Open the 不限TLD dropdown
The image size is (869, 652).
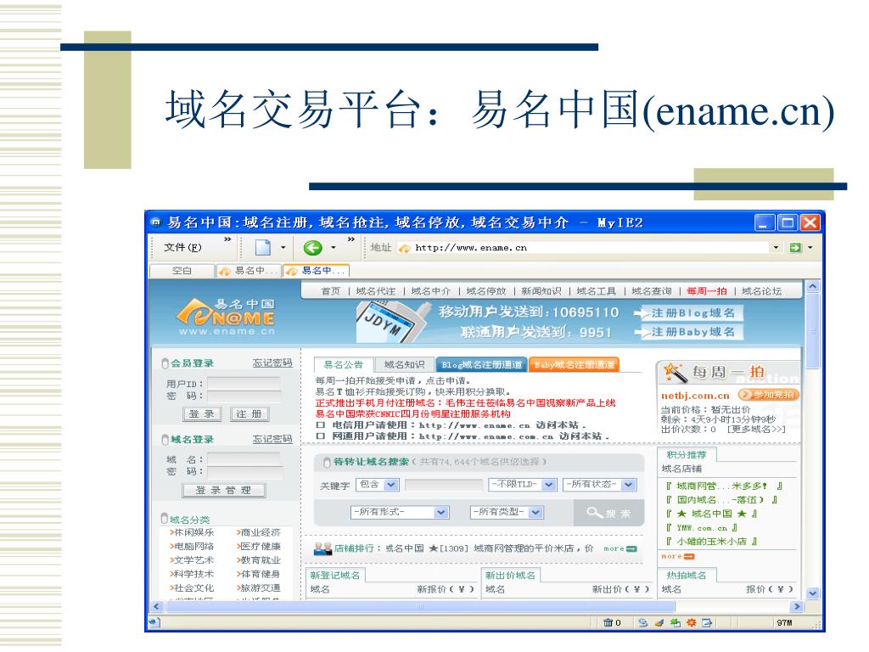click(x=549, y=485)
